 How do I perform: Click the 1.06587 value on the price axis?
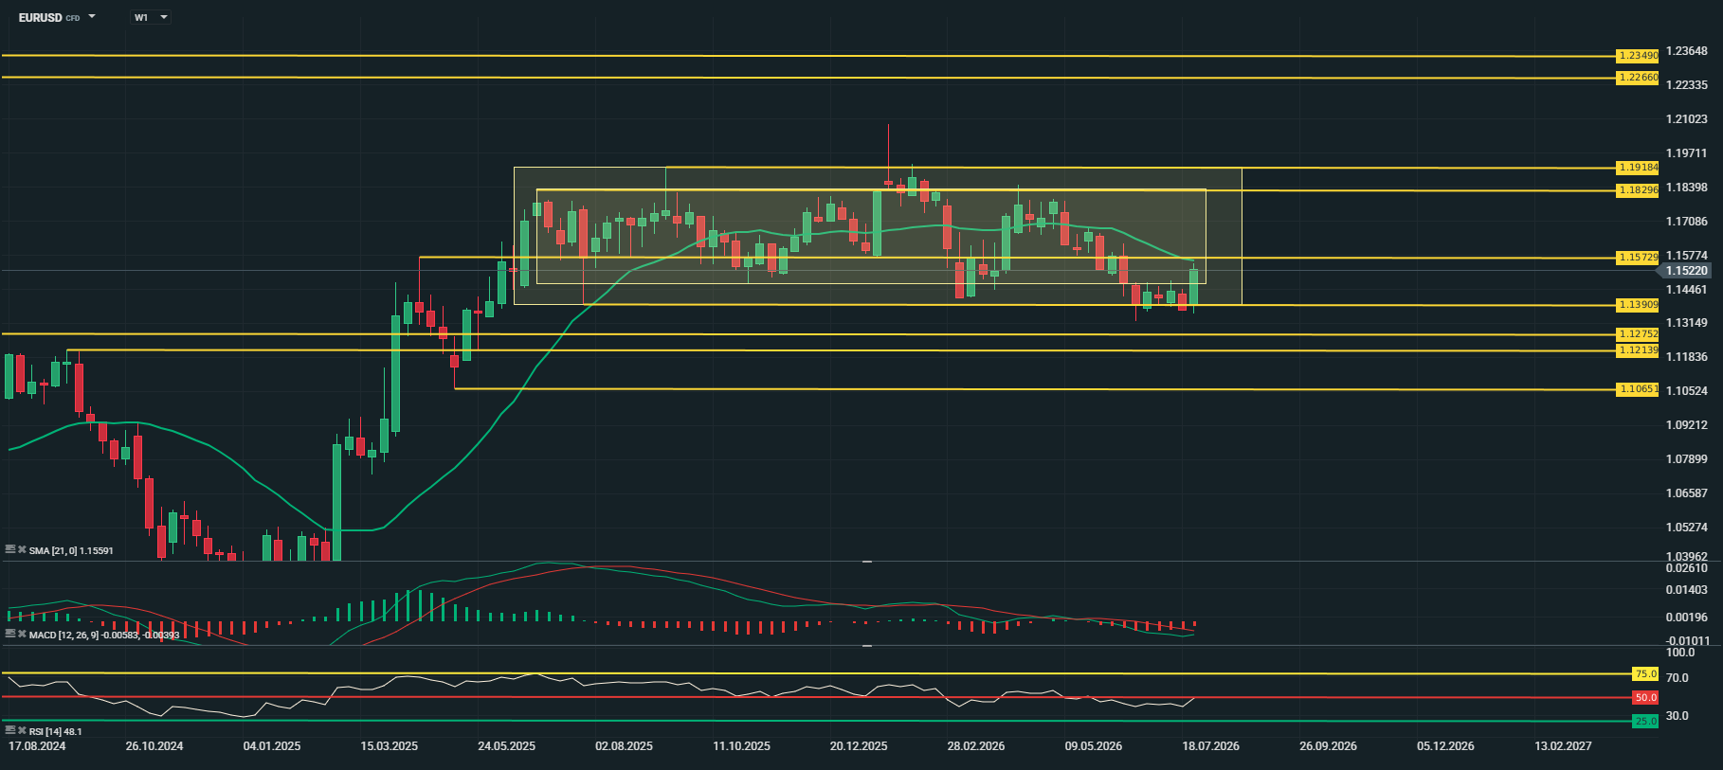point(1687,493)
